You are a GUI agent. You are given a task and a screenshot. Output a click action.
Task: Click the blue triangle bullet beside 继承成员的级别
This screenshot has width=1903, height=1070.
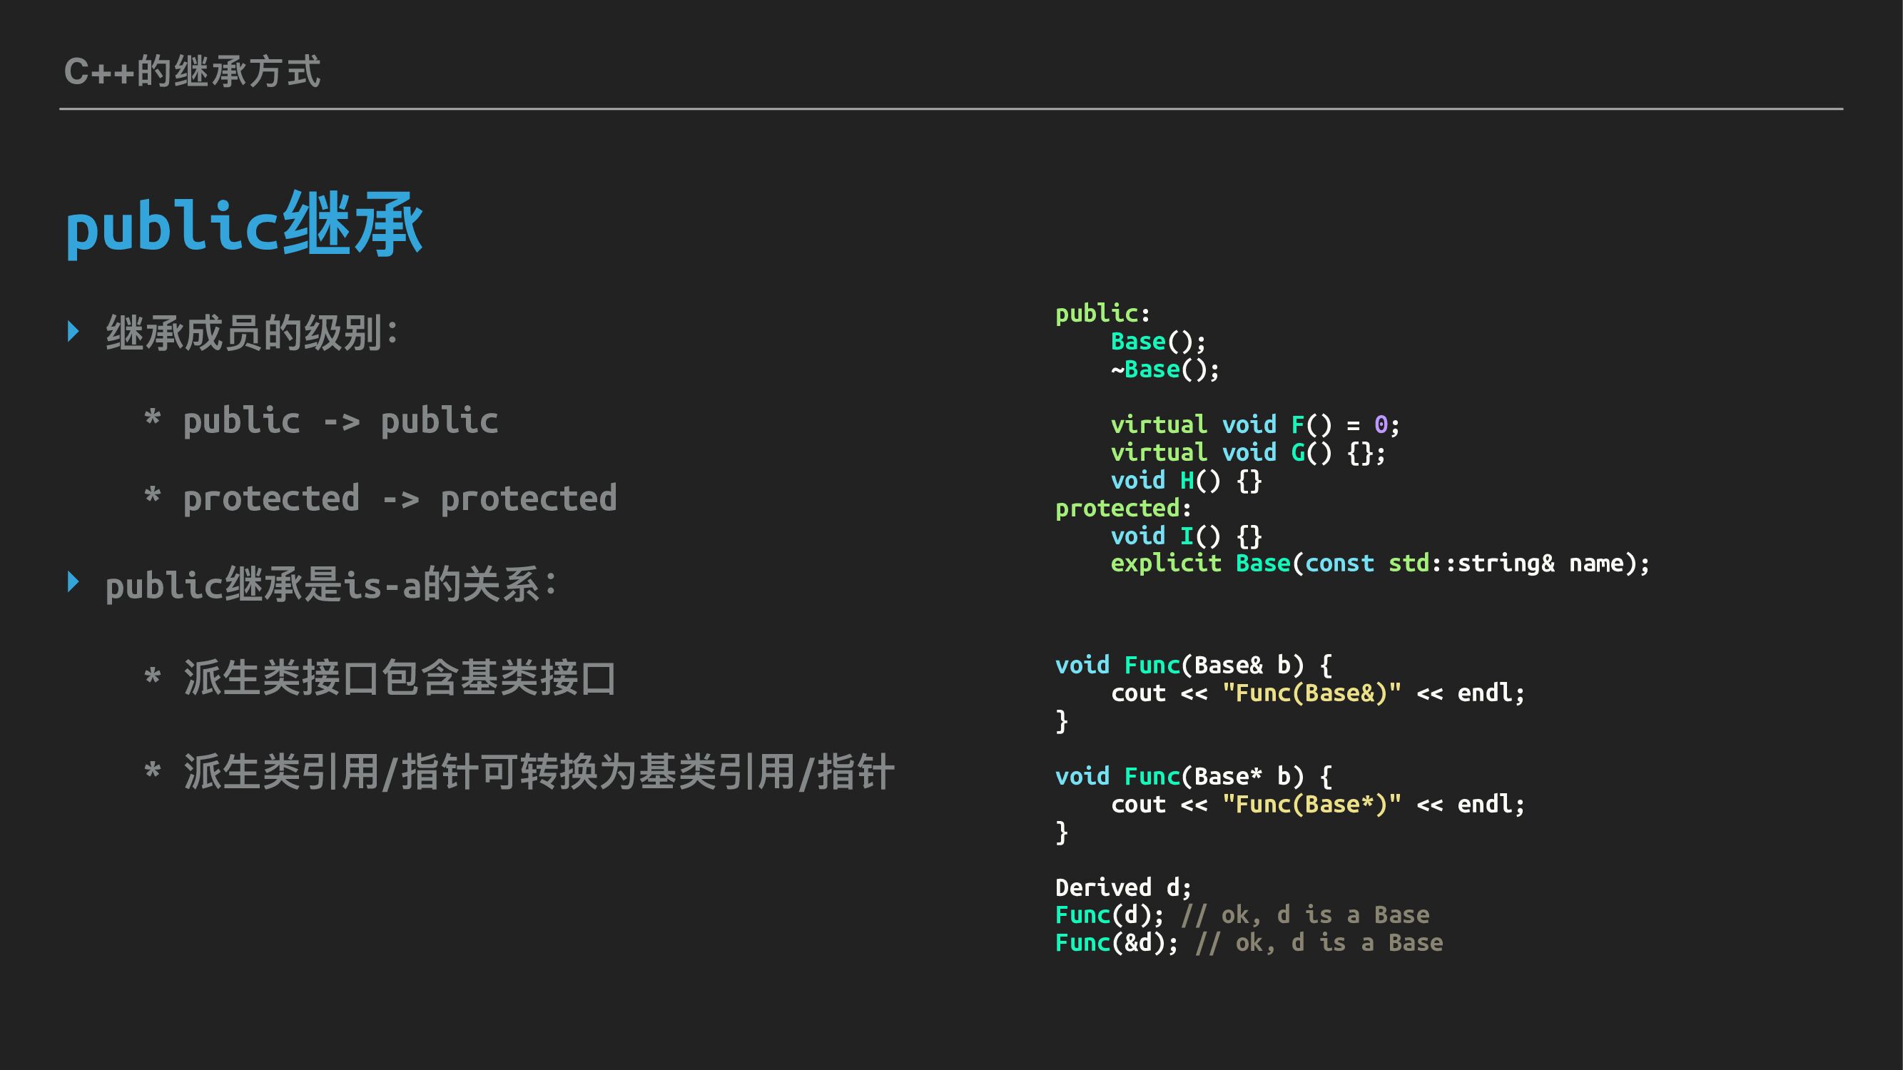pyautogui.click(x=73, y=331)
